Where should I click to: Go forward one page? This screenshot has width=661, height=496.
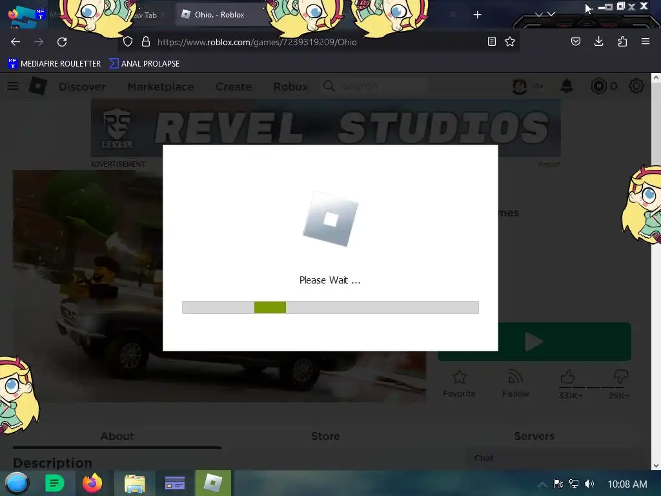coord(39,42)
